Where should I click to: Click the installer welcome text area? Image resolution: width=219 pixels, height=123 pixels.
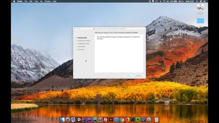tap(119, 53)
